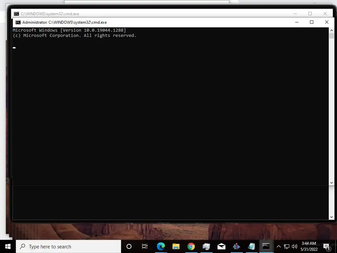Show hidden system tray icons

tap(278, 246)
